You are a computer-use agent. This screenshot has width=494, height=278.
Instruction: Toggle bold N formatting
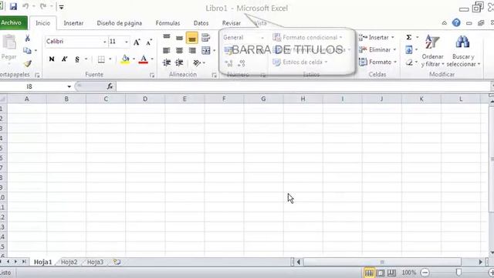pos(52,59)
